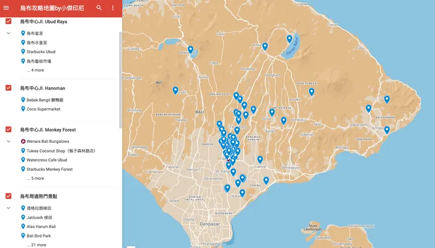Select Wenara Bali Bungalows entry
Image resolution: width=435 pixels, height=248 pixels.
48,142
